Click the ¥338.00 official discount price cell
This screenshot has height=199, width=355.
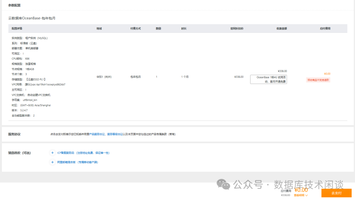(x=239, y=77)
